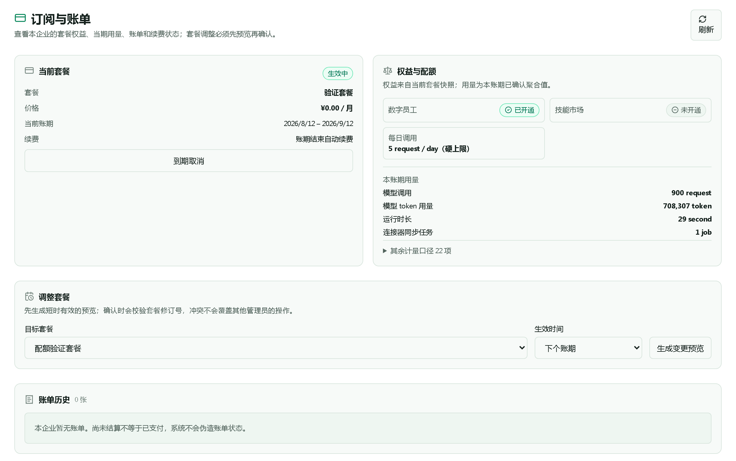Click the 数字员工 entitlement card label
Image resolution: width=736 pixels, height=461 pixels.
click(x=402, y=110)
